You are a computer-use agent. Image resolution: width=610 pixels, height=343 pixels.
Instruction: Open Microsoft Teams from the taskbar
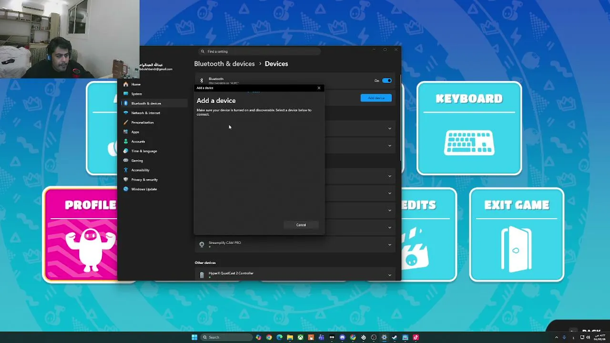(x=321, y=337)
